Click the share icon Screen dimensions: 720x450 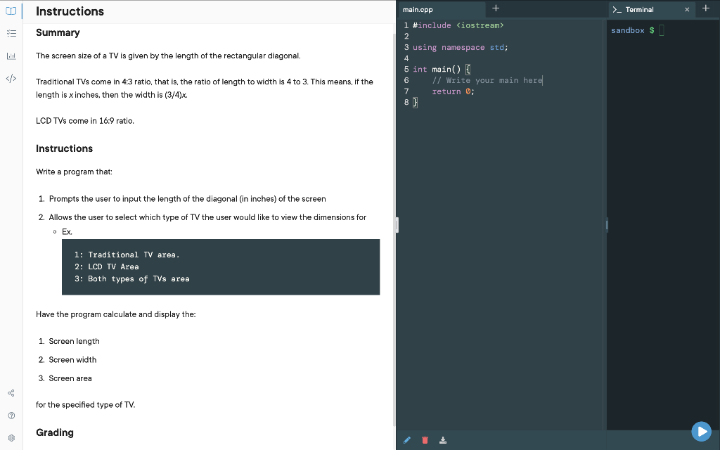[x=11, y=393]
